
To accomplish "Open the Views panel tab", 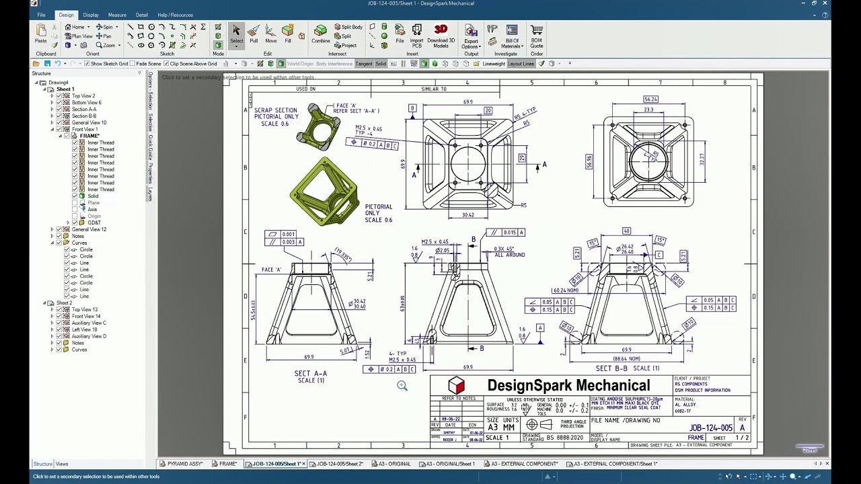I will click(x=62, y=464).
